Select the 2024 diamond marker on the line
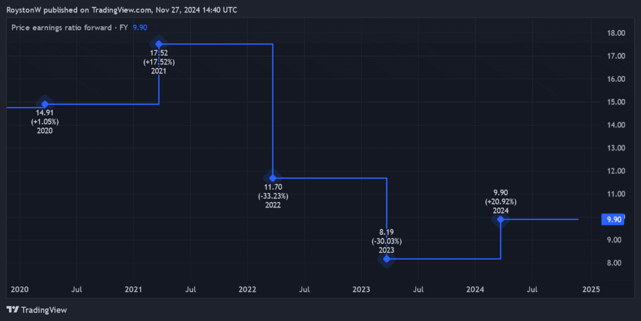 501,219
